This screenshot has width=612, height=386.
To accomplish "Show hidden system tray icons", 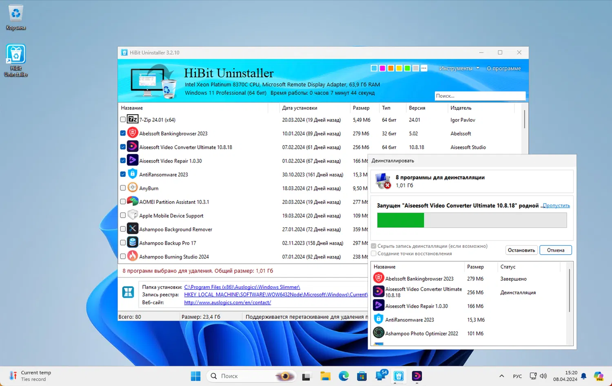I will (502, 376).
